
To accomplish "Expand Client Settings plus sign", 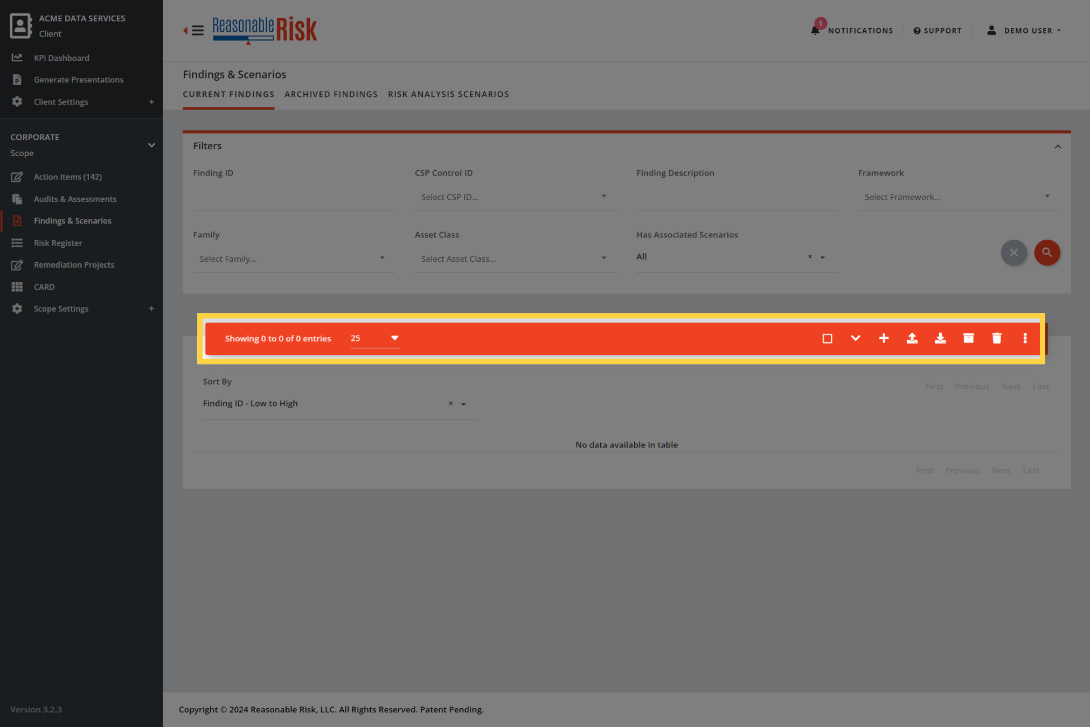I will [x=151, y=102].
